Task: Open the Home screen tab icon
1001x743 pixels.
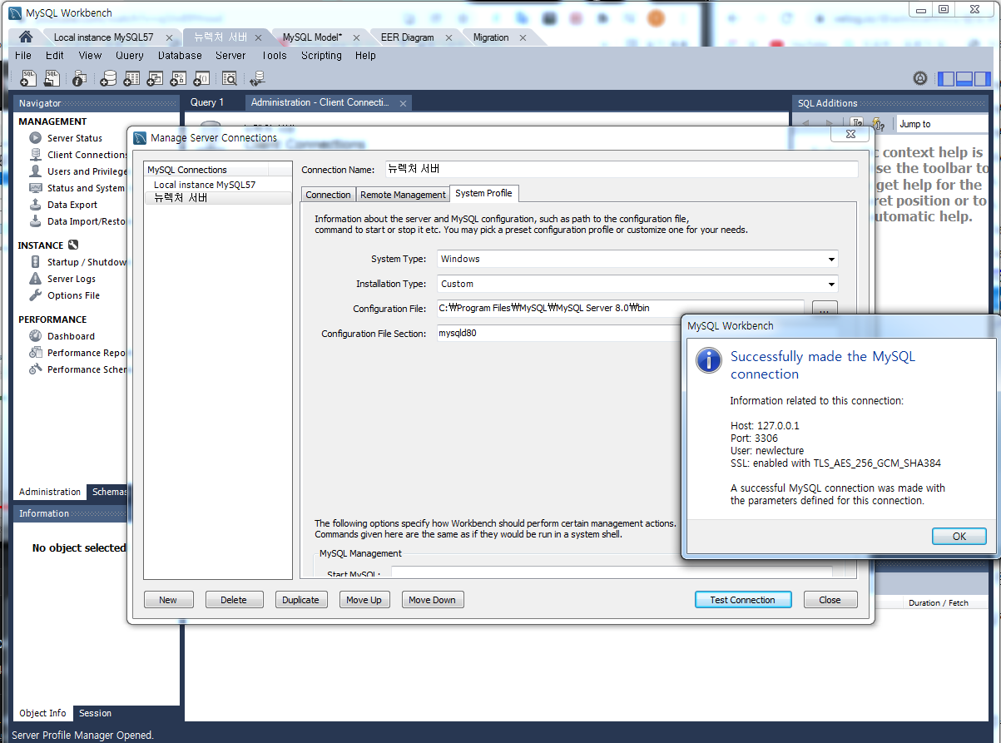Action: [x=26, y=37]
